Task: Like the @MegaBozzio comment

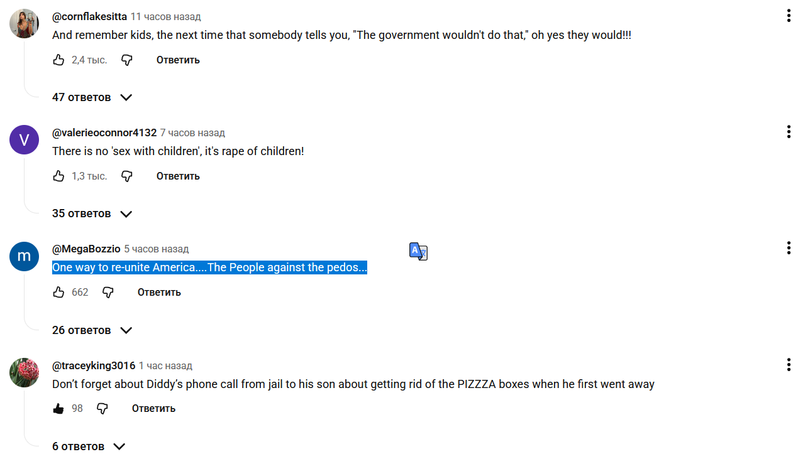Action: pos(58,293)
